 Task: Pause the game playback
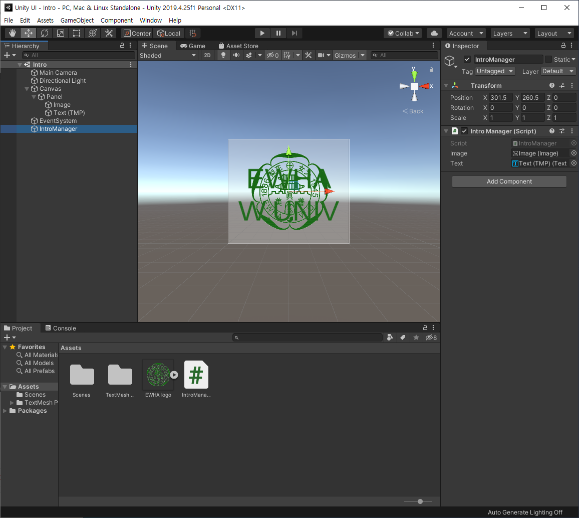(278, 33)
